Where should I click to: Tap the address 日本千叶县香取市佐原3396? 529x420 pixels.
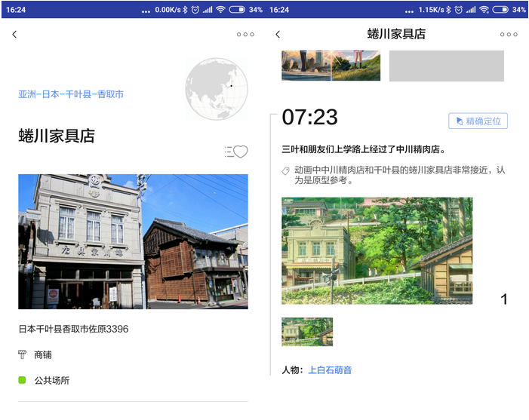pos(73,329)
